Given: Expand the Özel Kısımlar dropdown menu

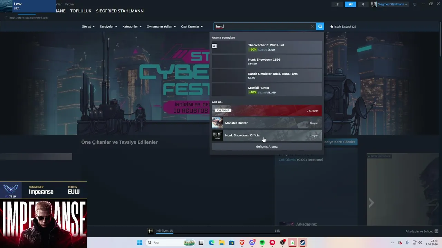Looking at the screenshot, I should click(x=192, y=27).
